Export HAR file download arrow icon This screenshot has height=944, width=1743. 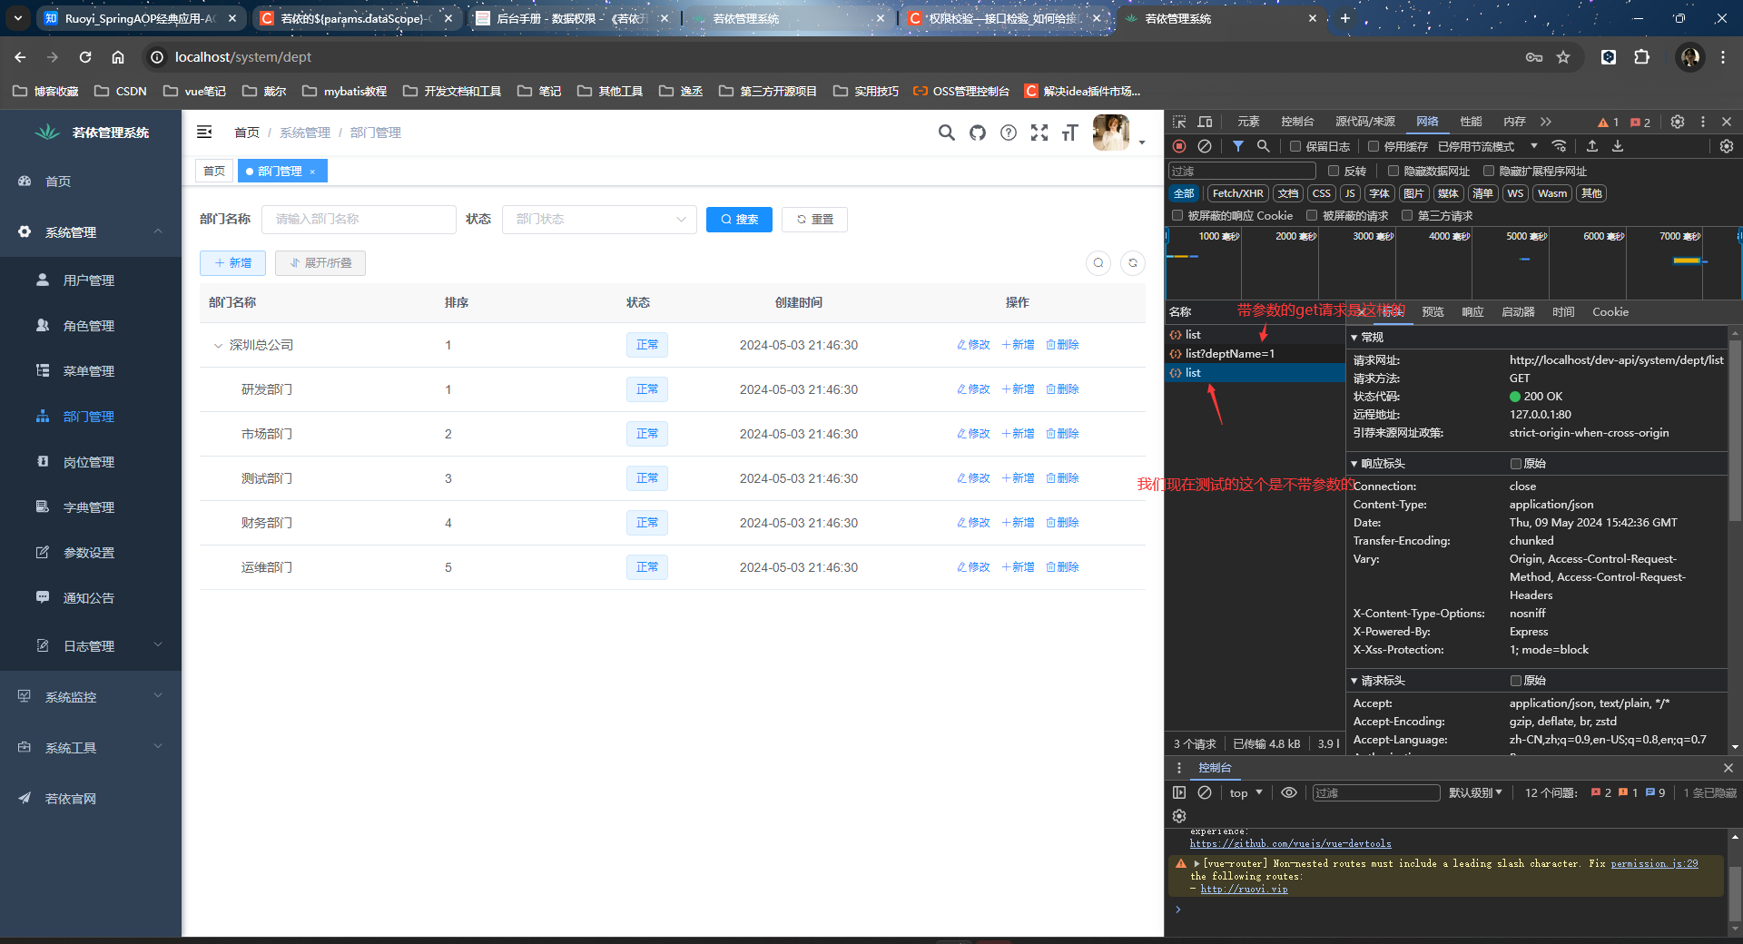pyautogui.click(x=1618, y=146)
